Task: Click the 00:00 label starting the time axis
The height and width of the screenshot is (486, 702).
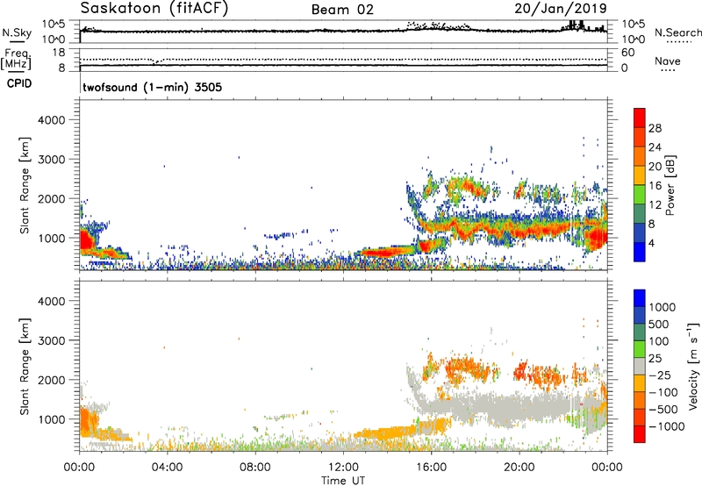Action: point(79,468)
